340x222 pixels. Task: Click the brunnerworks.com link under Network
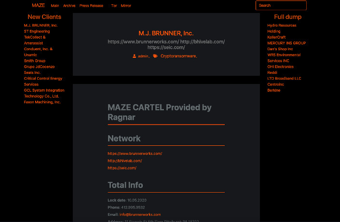pos(135,153)
